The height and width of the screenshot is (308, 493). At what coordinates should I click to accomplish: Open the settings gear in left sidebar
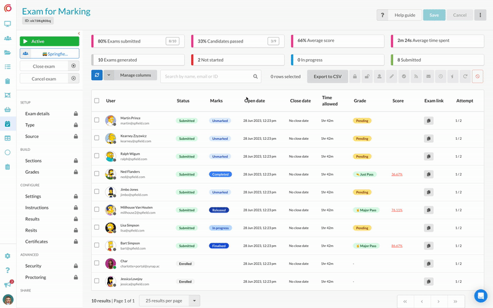[7, 256]
